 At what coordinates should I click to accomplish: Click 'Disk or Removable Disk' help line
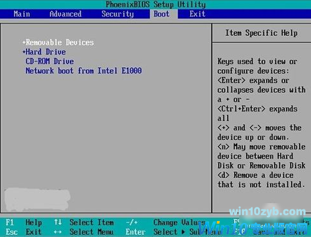pyautogui.click(x=262, y=166)
